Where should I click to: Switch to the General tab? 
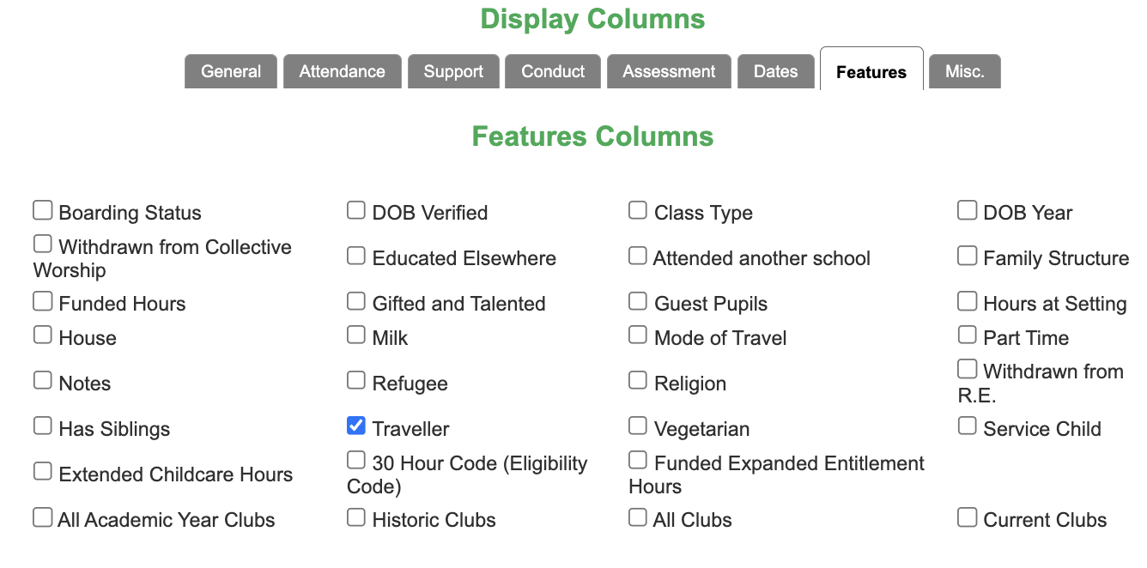(x=231, y=71)
